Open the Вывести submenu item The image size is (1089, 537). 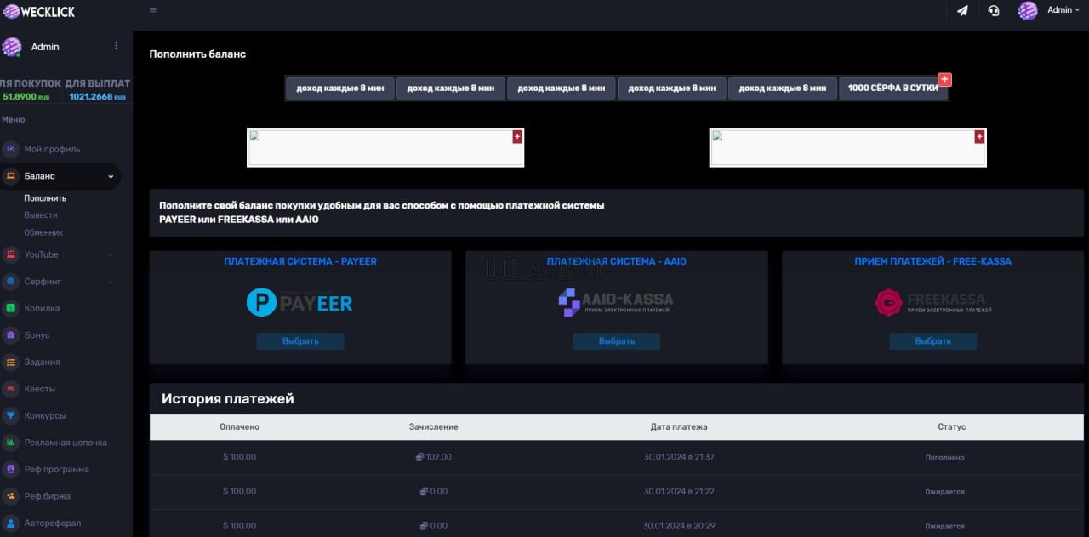(x=41, y=214)
